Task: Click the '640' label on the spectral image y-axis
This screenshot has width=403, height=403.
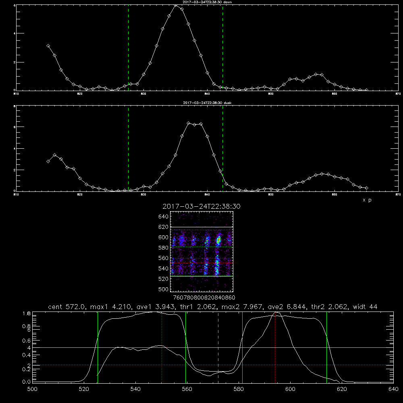Action: point(163,217)
